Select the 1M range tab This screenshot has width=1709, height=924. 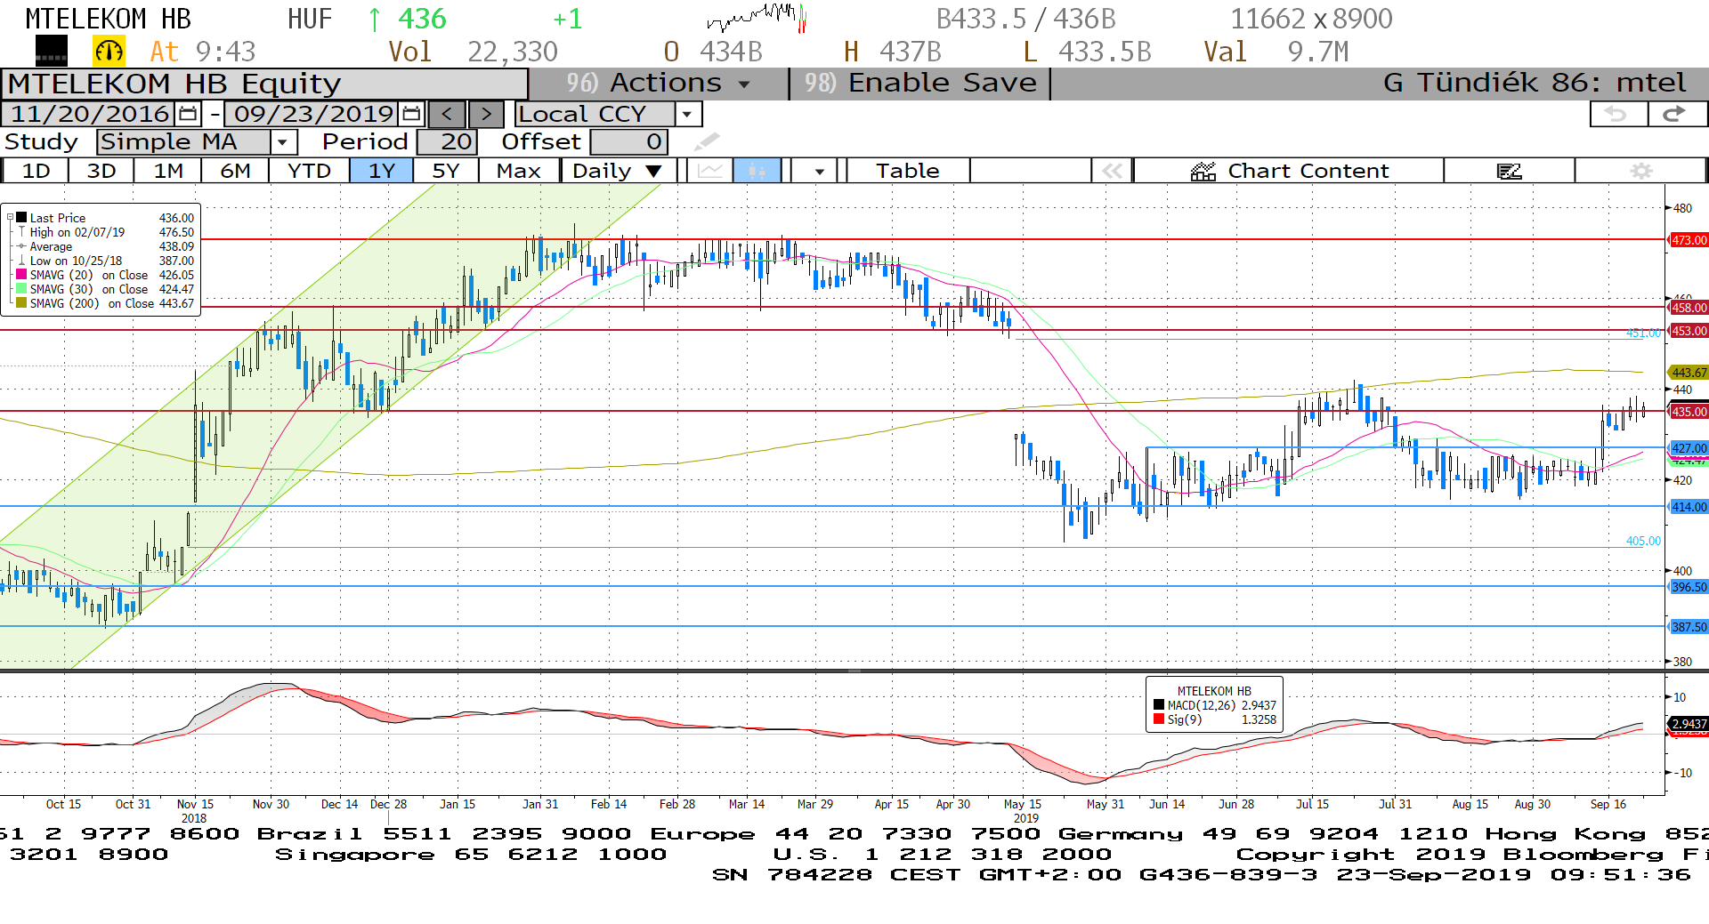[168, 171]
